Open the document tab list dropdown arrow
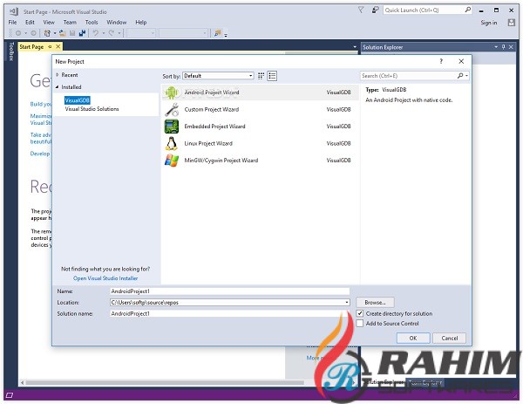Image resolution: width=523 pixels, height=404 pixels. 355,47
